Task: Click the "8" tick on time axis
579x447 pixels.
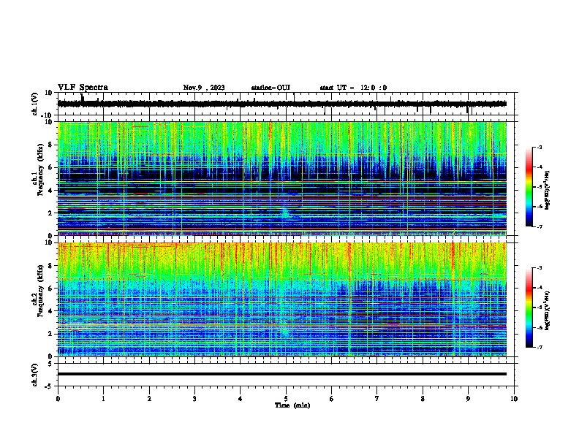Action: tap(423, 399)
